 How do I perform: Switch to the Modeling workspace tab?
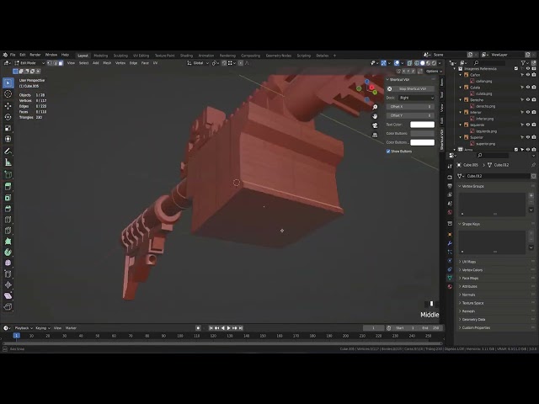click(x=101, y=56)
